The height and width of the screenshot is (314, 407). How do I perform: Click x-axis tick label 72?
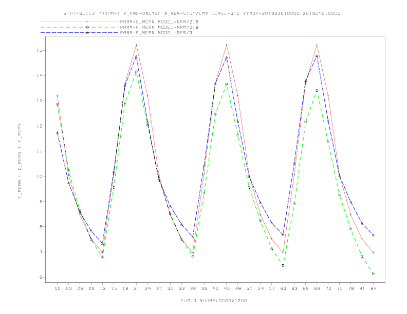[328, 288]
